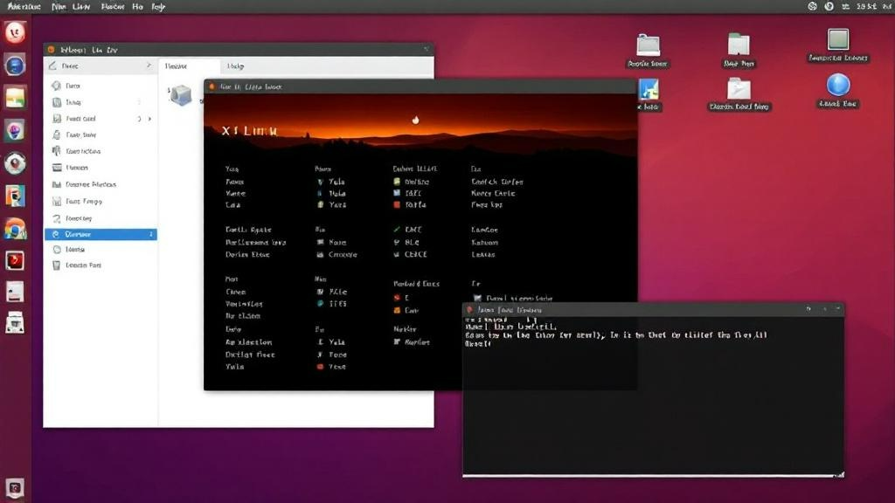
Task: Click the picture thumbnail icon on the desktop
Action: tap(649, 88)
